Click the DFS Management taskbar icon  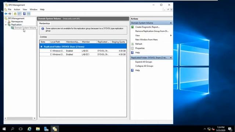(x=55, y=129)
